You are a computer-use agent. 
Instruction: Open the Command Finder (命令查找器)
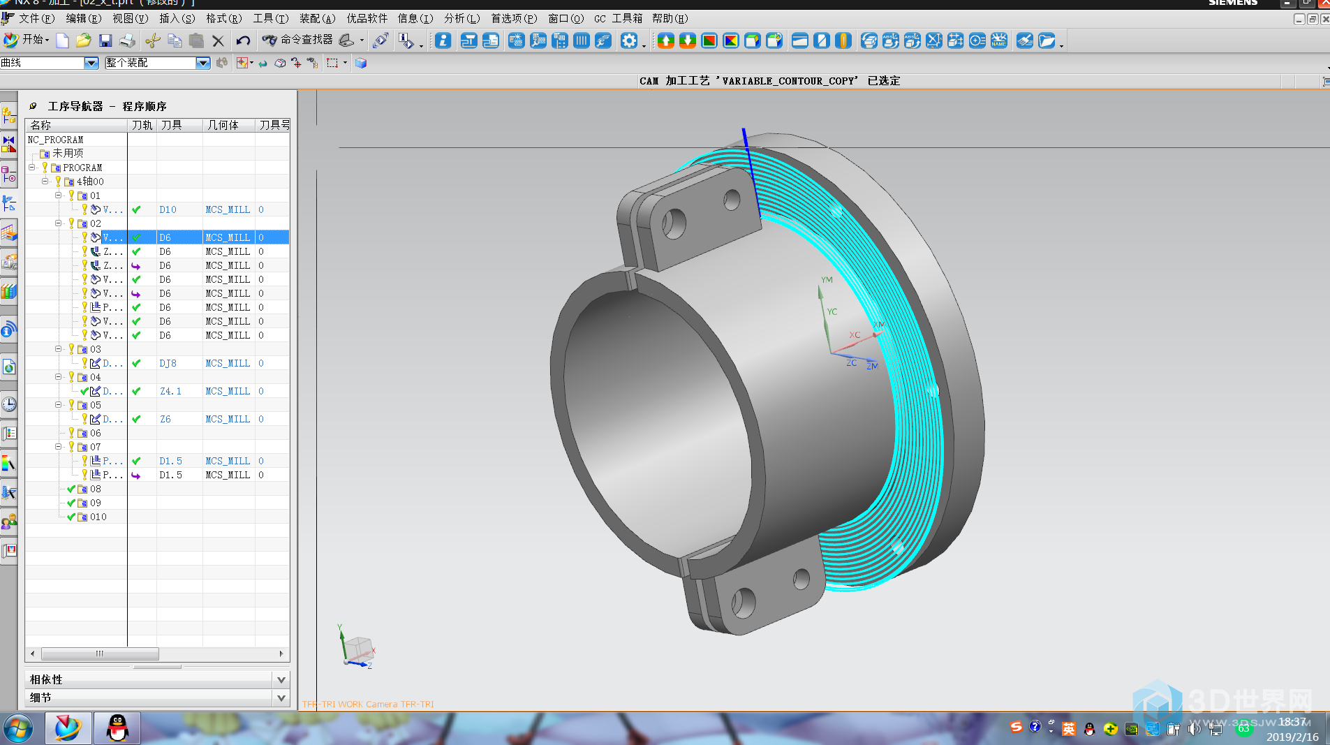(x=297, y=40)
